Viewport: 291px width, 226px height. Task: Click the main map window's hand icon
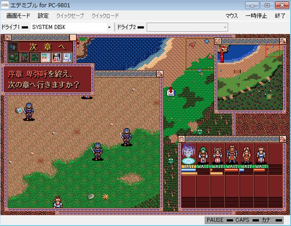tap(159, 74)
